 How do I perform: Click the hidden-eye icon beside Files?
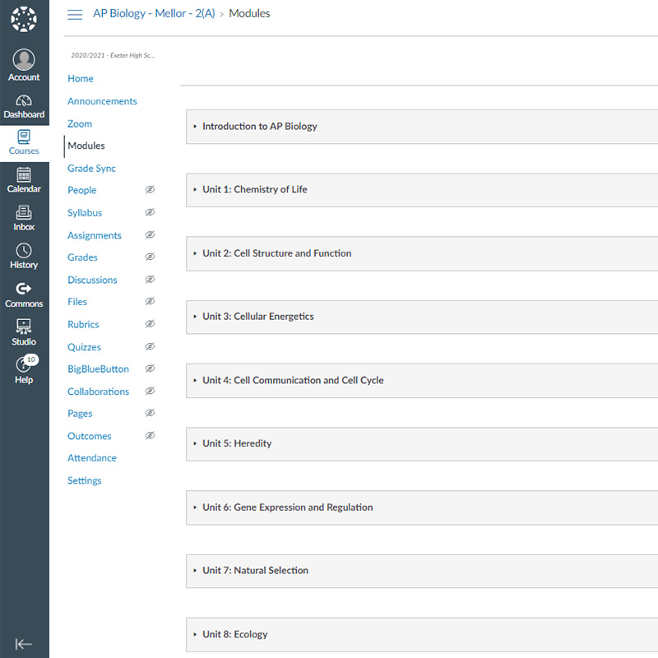(x=150, y=302)
